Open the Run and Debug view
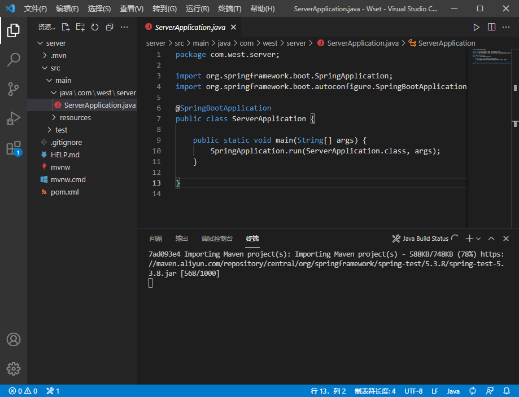 (13, 118)
